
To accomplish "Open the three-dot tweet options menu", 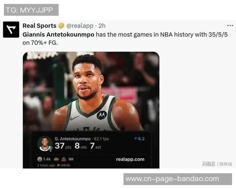I will click(230, 26).
